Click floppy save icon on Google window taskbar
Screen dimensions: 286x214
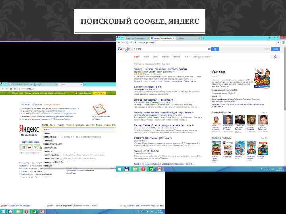click(127, 169)
